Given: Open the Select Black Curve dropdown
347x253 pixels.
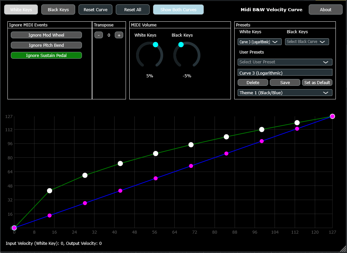Looking at the screenshot, I should click(x=307, y=42).
